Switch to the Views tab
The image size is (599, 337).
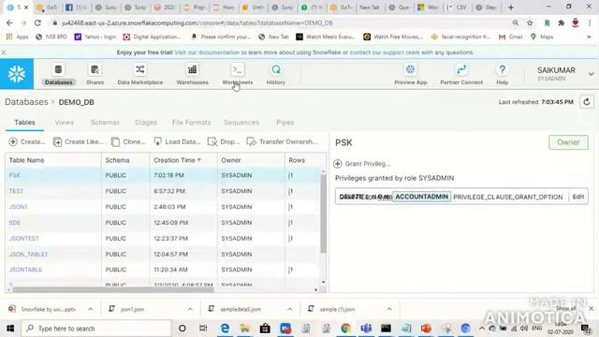(x=65, y=123)
